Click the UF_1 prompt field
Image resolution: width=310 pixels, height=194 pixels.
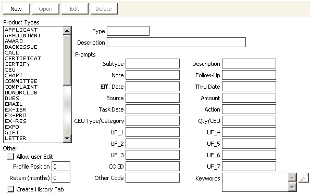click(153, 132)
